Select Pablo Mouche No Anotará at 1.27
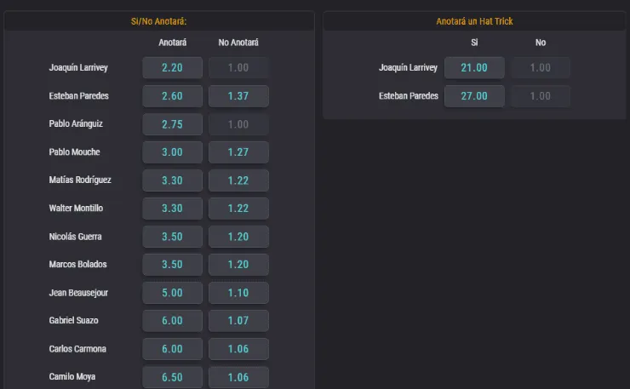Viewport: 630px width, 389px height. (x=238, y=152)
